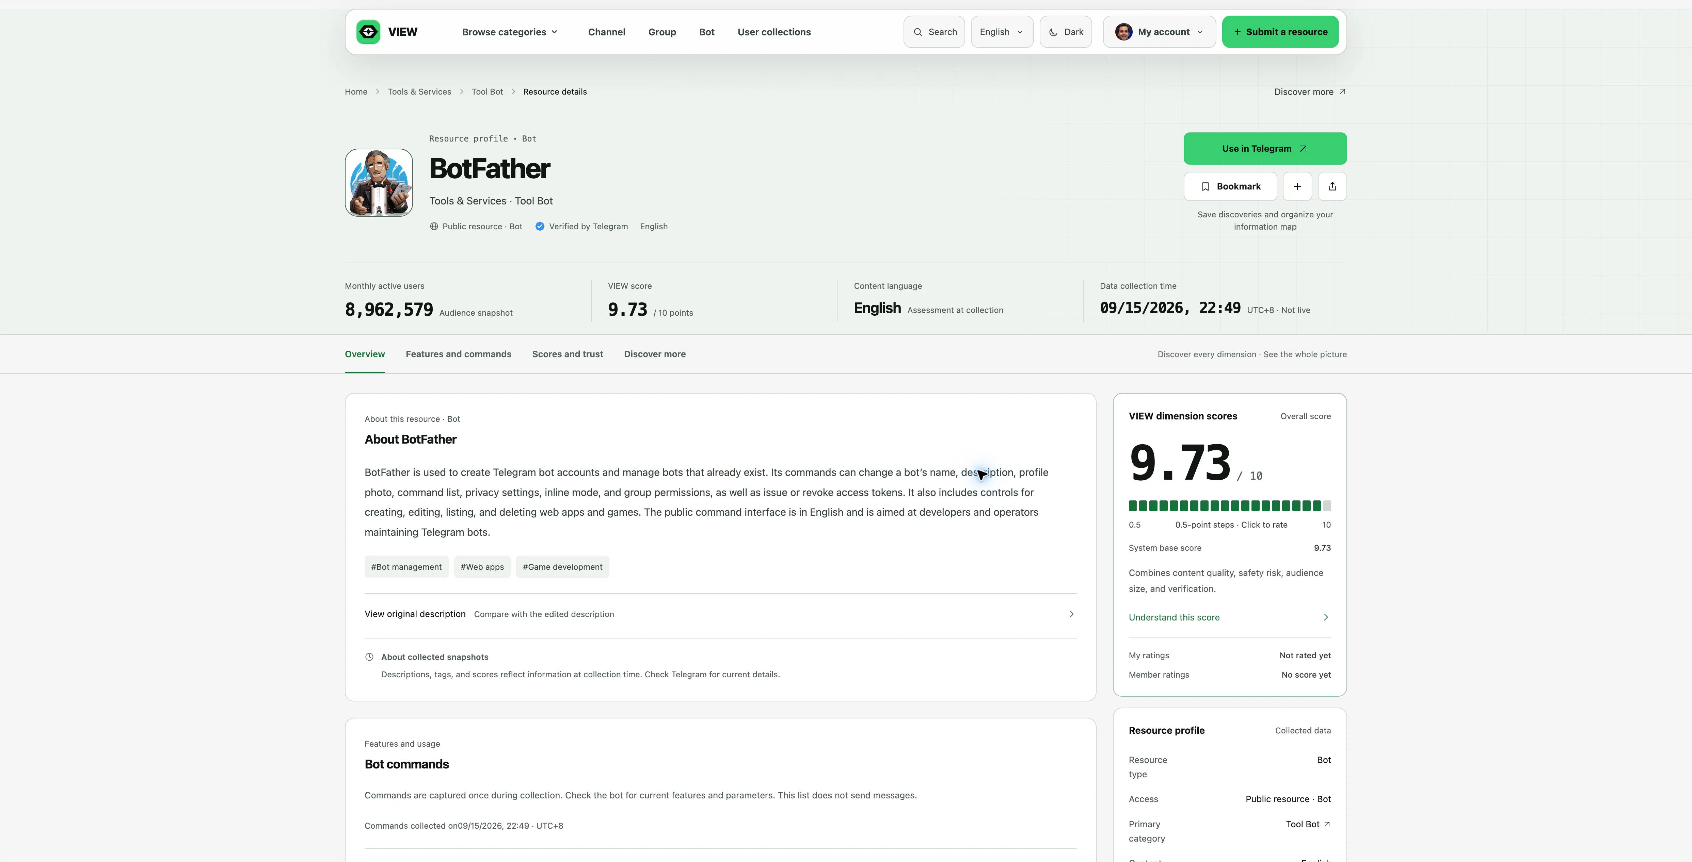This screenshot has width=1692, height=862.
Task: Click the VIEW logo icon
Action: (x=368, y=32)
